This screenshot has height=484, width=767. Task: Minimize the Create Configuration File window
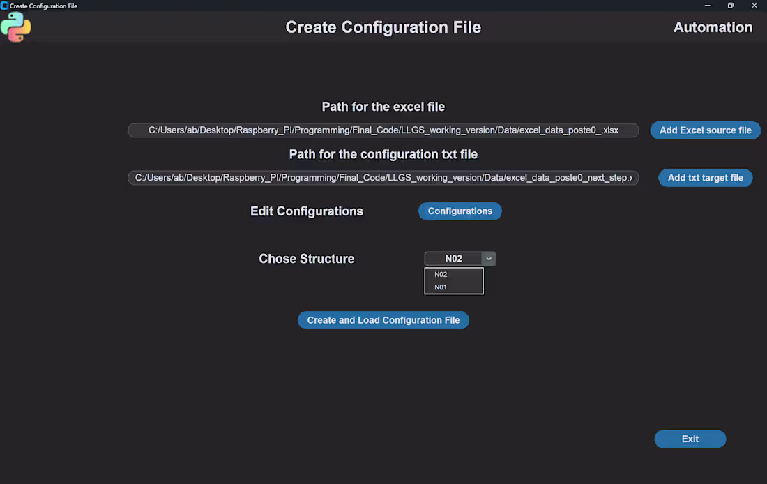click(707, 6)
